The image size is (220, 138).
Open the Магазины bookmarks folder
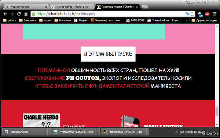(63, 20)
